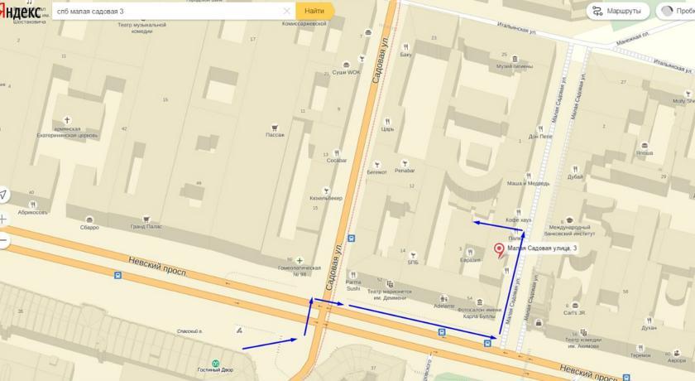Click the Гомеопатическая pharmacy cross icon
The image size is (695, 381).
click(300, 261)
